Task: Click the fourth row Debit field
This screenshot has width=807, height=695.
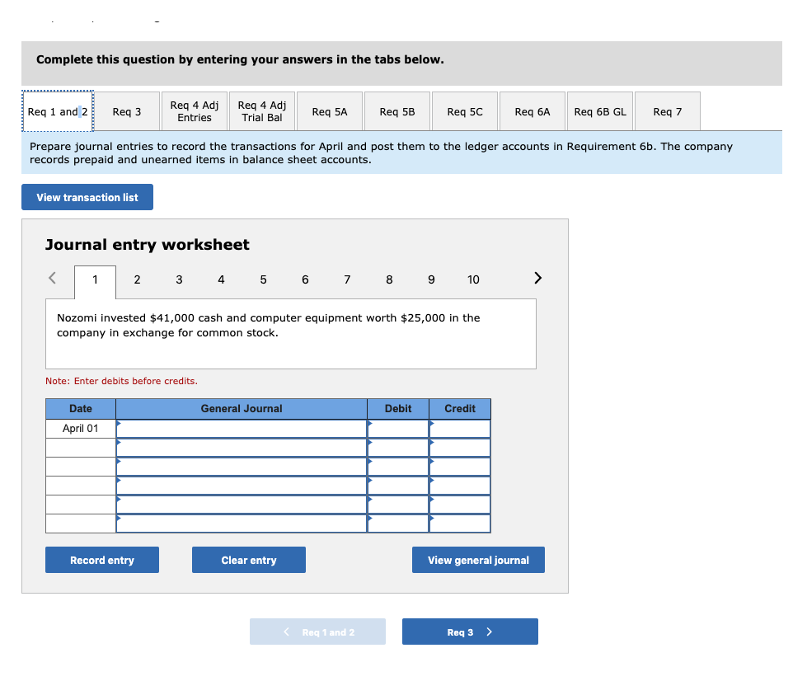Action: [x=398, y=486]
